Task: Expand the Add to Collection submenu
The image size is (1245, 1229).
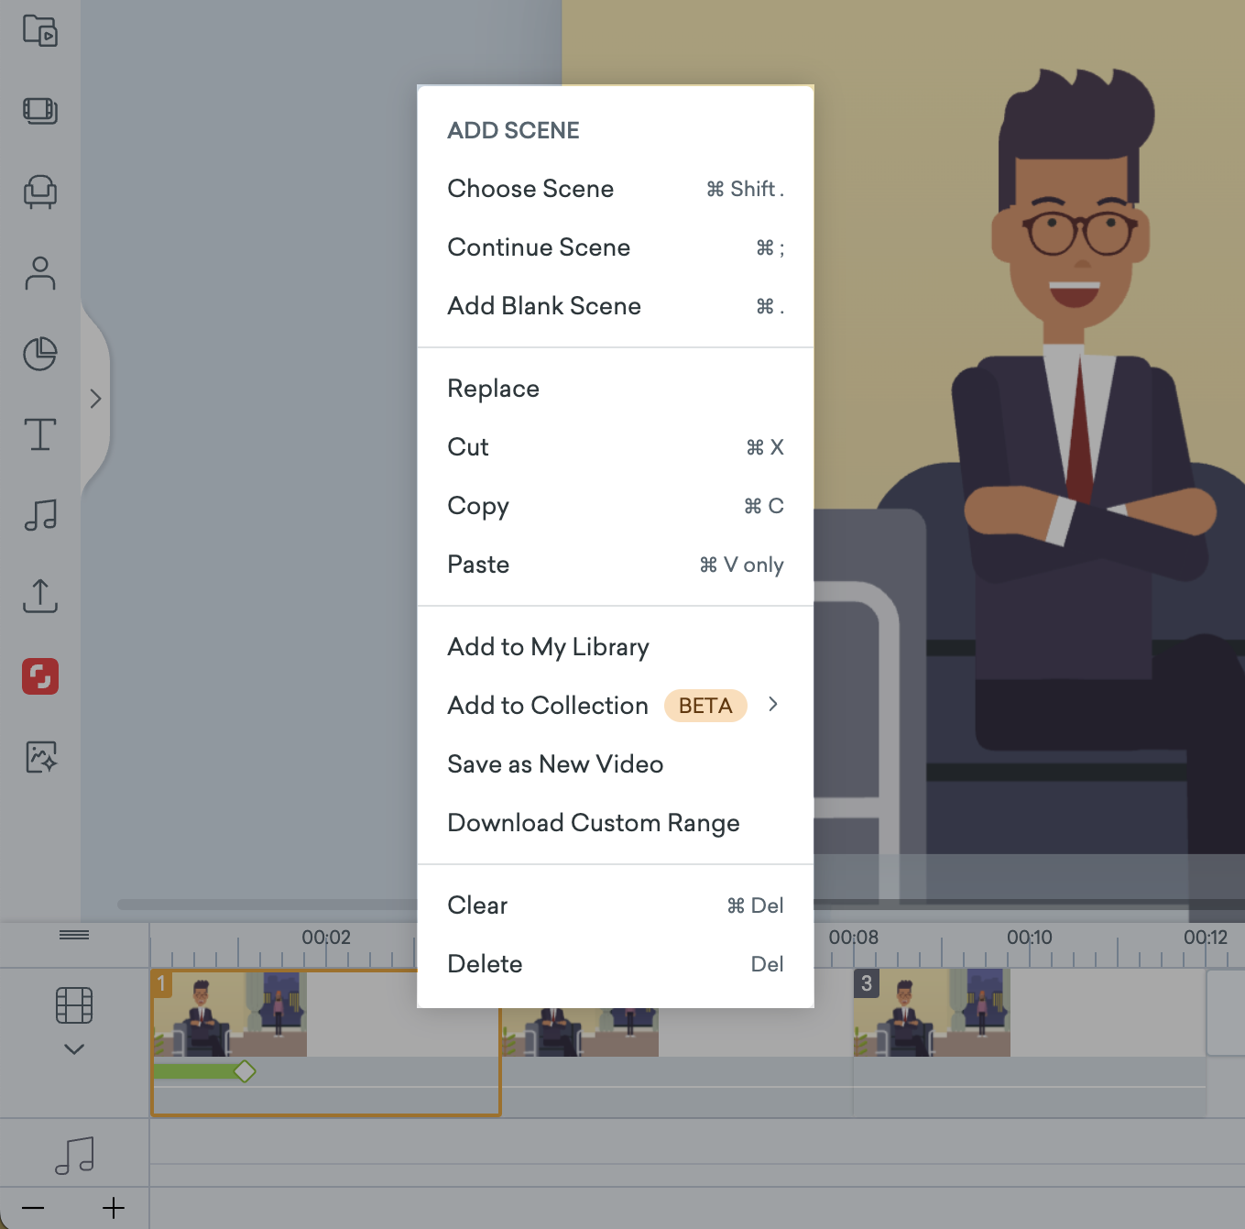Action: click(x=772, y=705)
